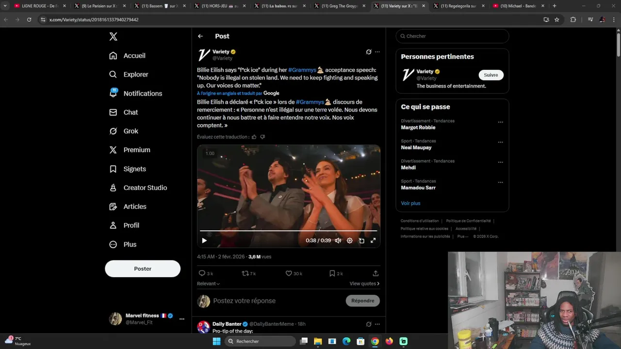Viewport: 621px width, 349px height.
Task: Click the taskbar Rechercher search box
Action: 261,341
